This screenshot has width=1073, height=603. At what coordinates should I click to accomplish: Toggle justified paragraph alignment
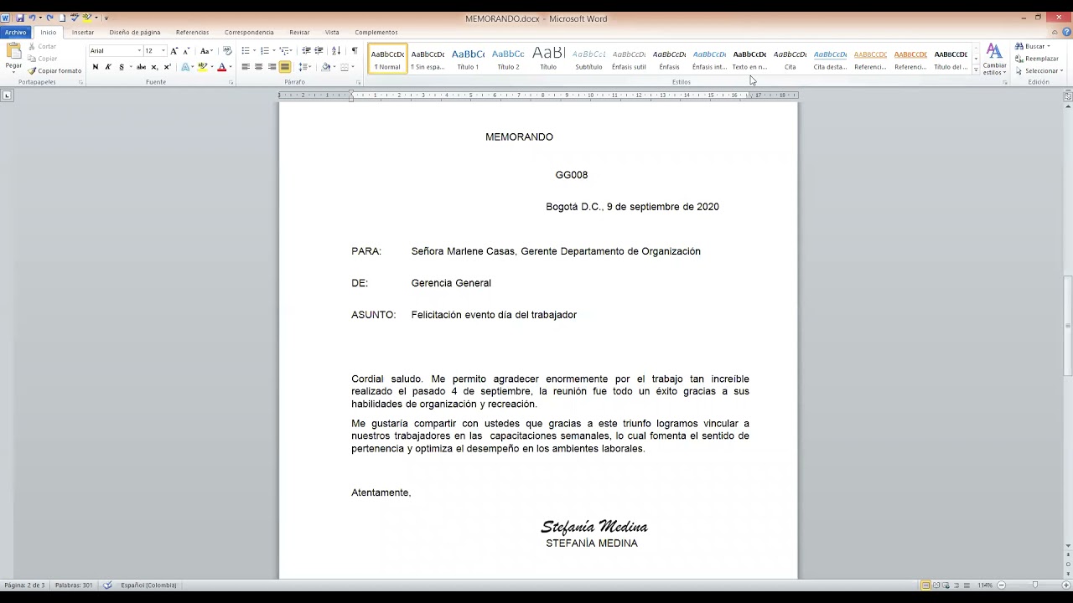[285, 67]
